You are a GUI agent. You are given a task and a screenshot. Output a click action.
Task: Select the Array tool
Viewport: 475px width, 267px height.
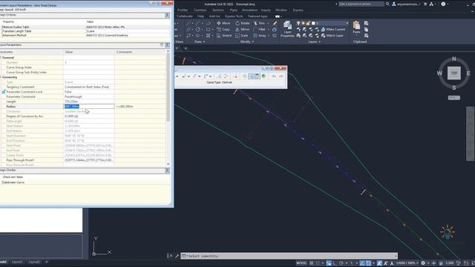pos(260,36)
